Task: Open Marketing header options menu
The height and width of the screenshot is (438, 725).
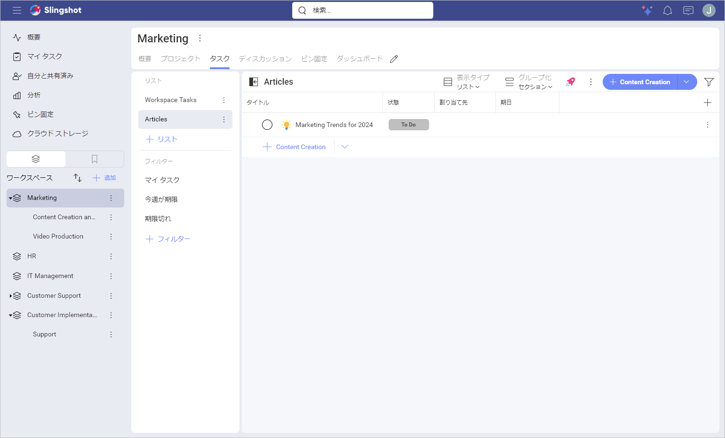Action: [200, 38]
